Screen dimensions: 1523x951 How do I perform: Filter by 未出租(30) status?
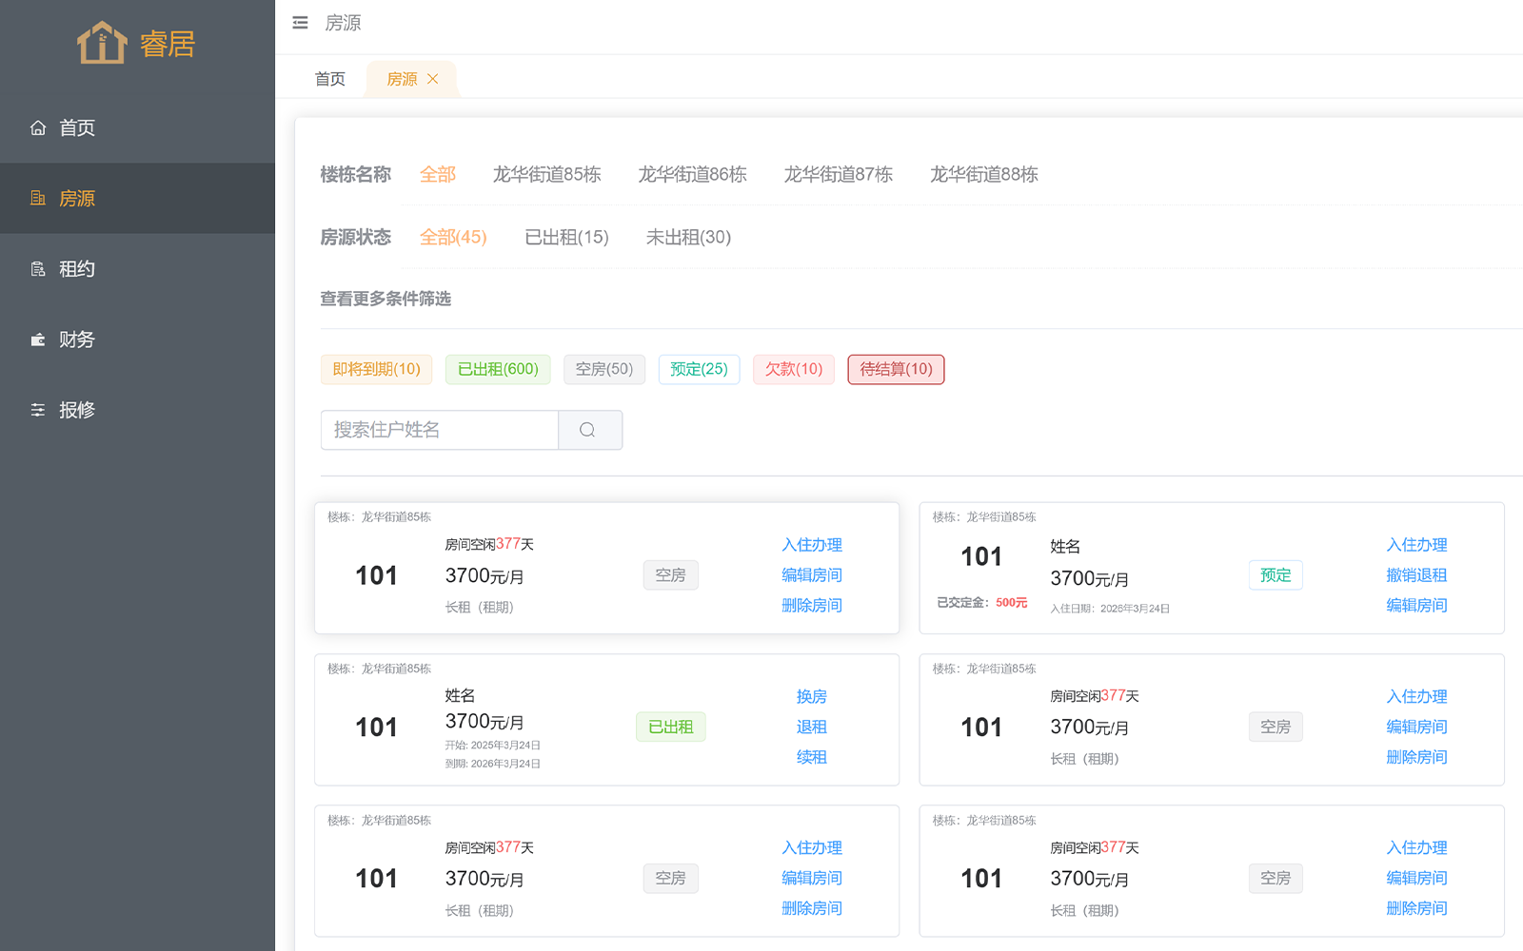point(688,238)
